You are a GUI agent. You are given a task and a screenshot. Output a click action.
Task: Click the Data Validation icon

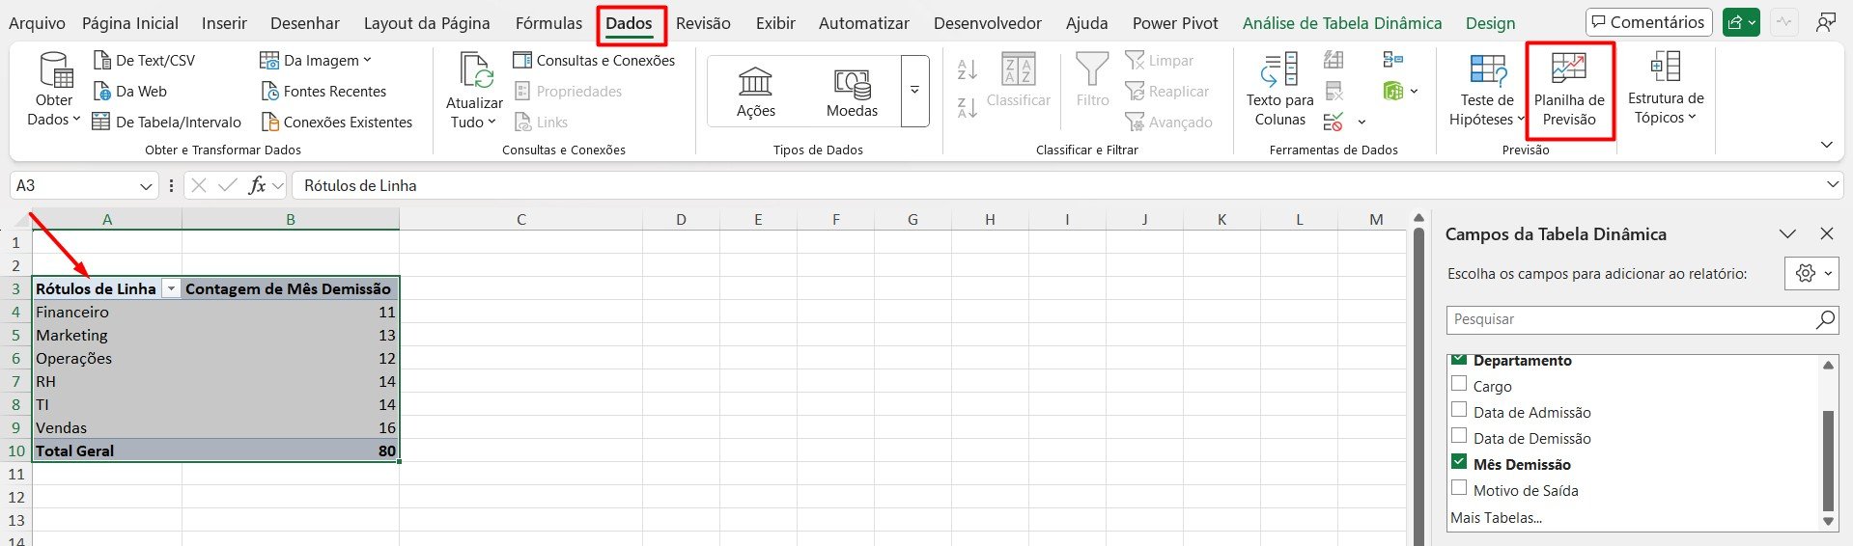coord(1333,122)
